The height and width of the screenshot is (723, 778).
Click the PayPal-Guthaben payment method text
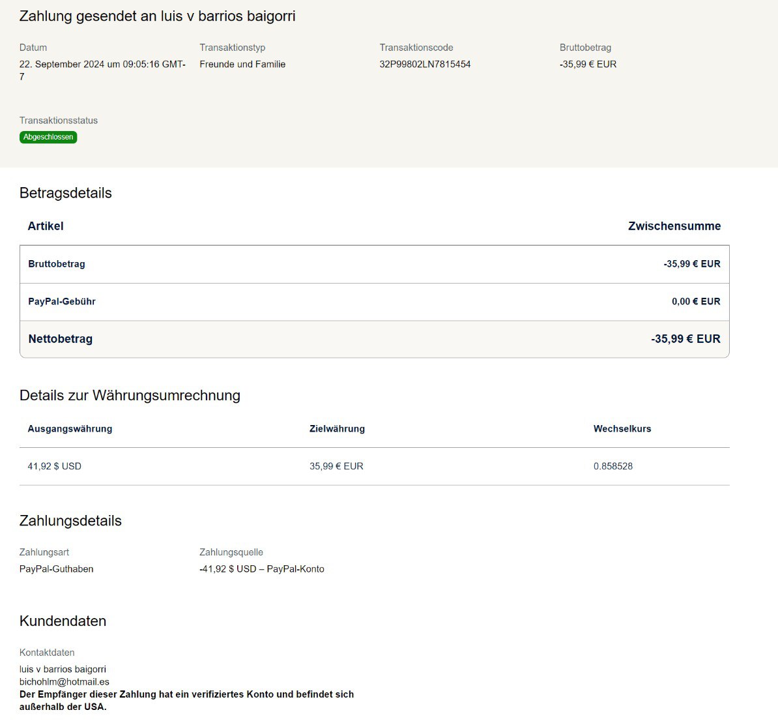pyautogui.click(x=57, y=568)
